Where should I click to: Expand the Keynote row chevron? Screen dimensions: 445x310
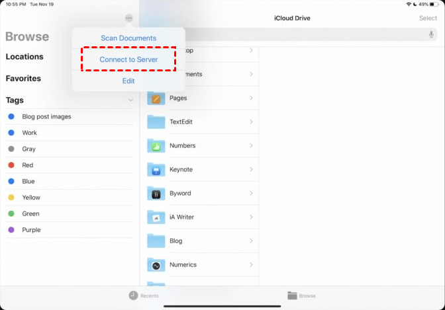point(251,169)
